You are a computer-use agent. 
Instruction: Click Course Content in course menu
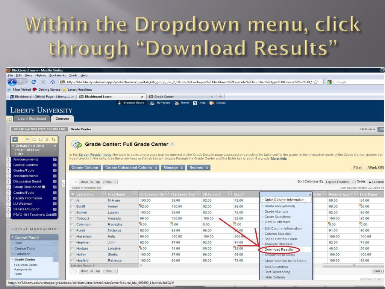[26, 165]
